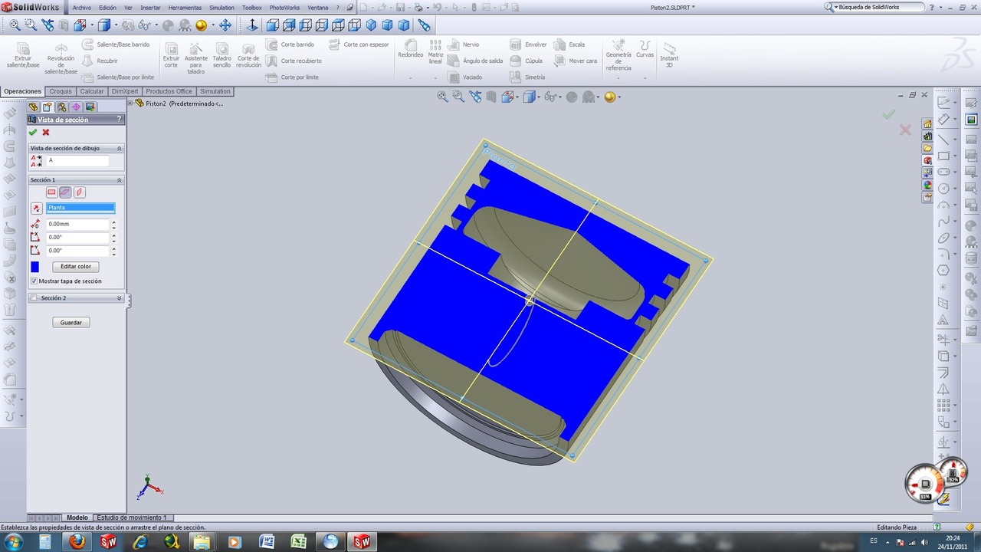Click the section name field containing A

pos(77,161)
